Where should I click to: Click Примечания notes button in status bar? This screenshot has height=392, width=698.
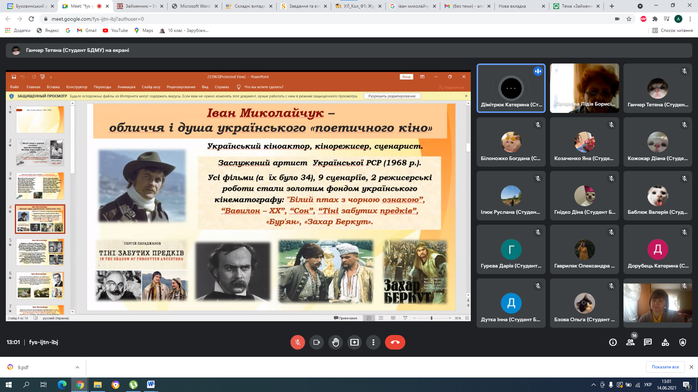(x=345, y=318)
